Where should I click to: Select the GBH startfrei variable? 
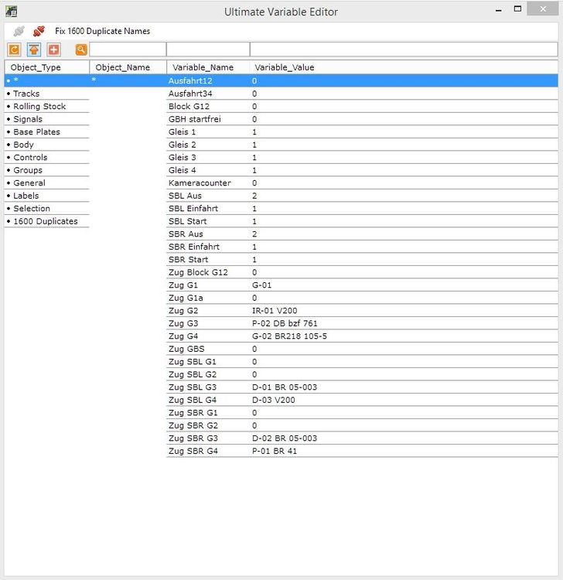tap(195, 119)
